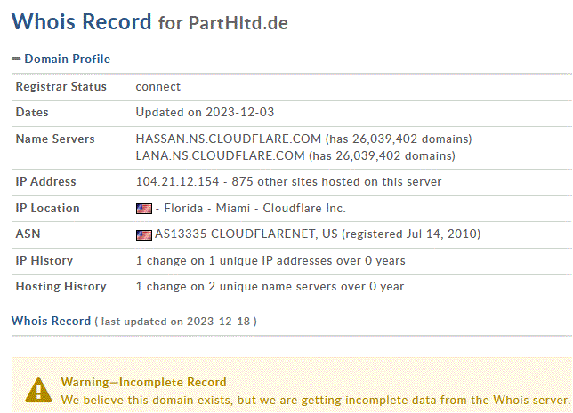This screenshot has height=413, width=573.
Task: Click the US flag in IP Location row
Action: (144, 209)
